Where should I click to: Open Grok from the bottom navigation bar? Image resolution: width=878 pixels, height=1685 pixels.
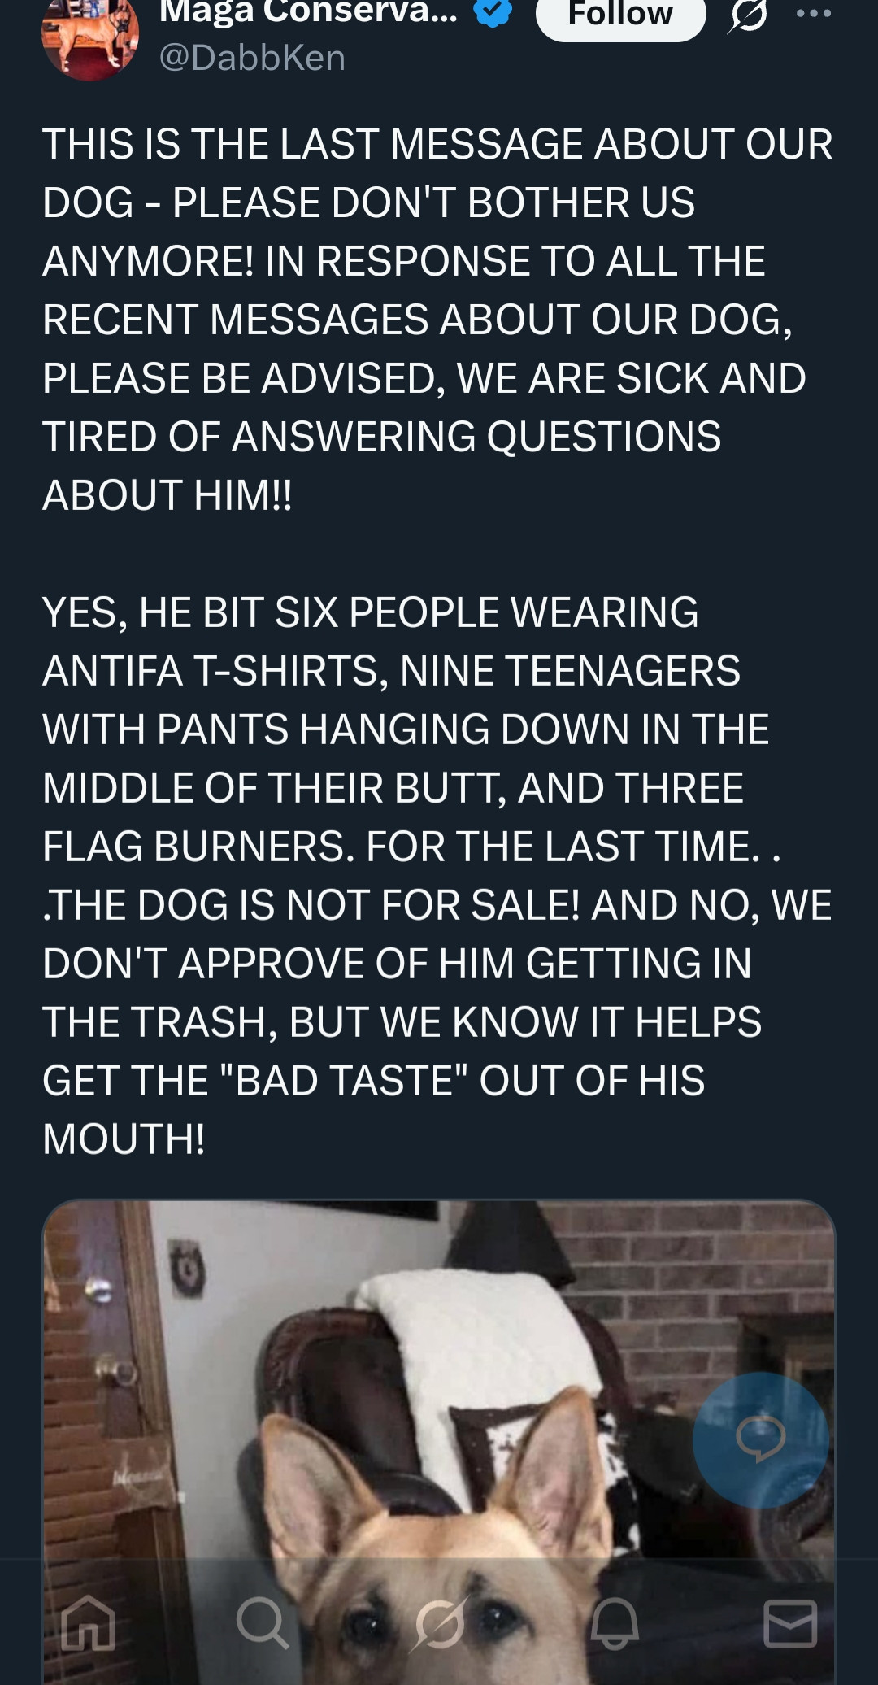coord(439,1623)
